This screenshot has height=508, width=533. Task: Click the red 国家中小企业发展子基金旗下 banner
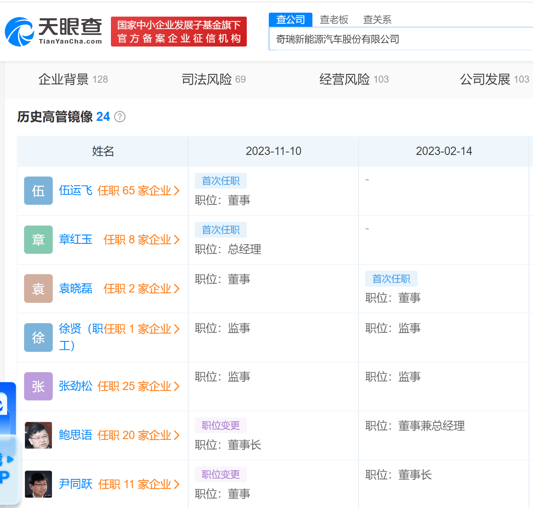coord(179,32)
